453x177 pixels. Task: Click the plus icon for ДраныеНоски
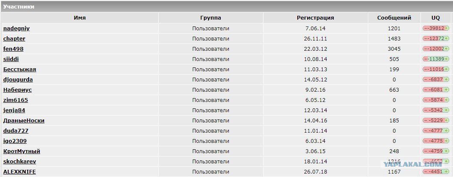tap(447, 121)
